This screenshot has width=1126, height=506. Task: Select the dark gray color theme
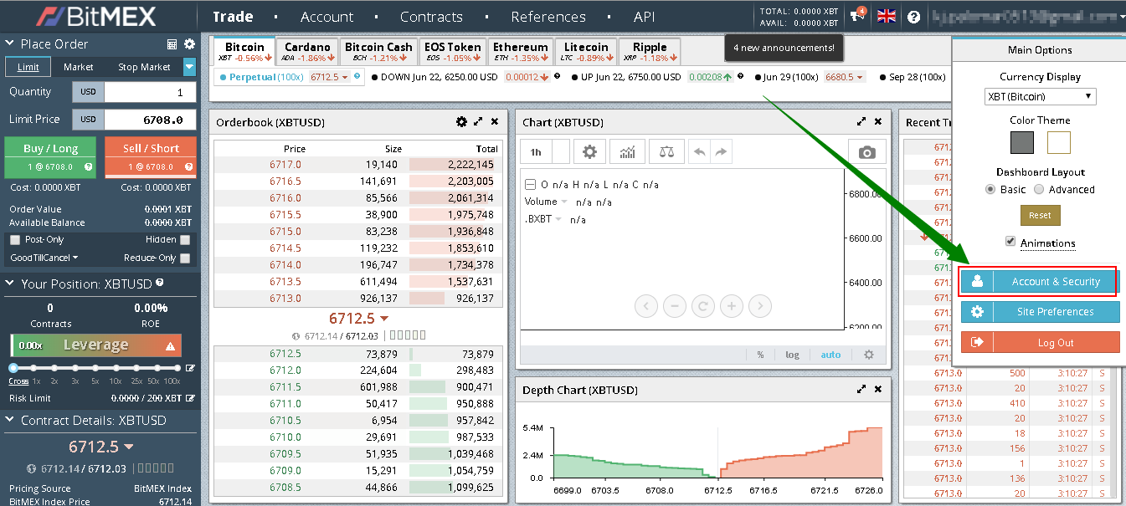[x=1022, y=142]
